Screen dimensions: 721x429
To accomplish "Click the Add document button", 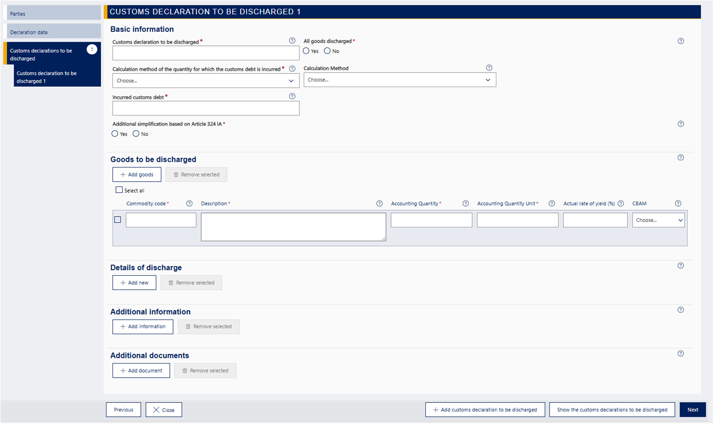I will [x=141, y=371].
